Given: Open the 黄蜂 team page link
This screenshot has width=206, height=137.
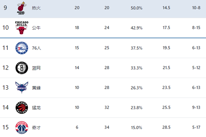Looking at the screenshot, I should coord(36,88).
